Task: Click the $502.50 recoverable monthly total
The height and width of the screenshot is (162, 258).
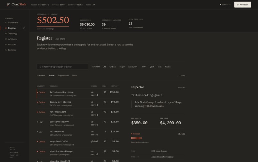Action: 53,20
